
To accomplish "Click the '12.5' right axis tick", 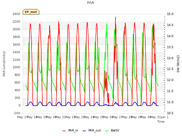I will (x=170, y=69).
